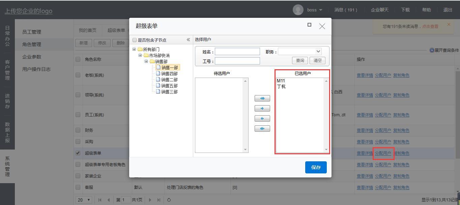The height and width of the screenshot is (205, 460).
Task: Click the 保存 button
Action: click(316, 167)
